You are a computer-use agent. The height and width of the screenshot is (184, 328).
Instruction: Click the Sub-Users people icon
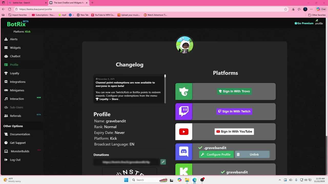(6, 107)
